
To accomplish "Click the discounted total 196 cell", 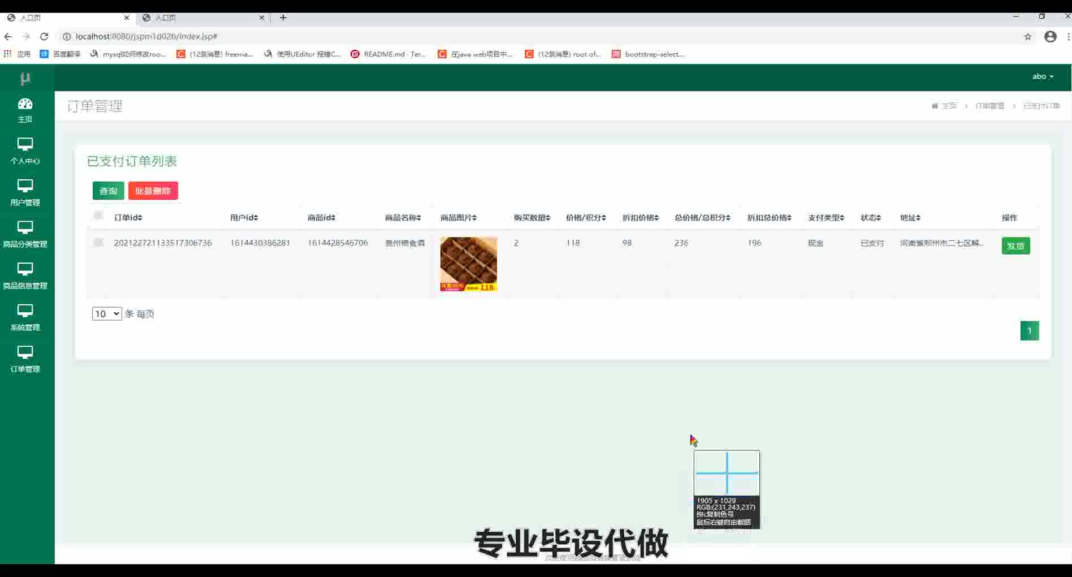I will tap(754, 243).
